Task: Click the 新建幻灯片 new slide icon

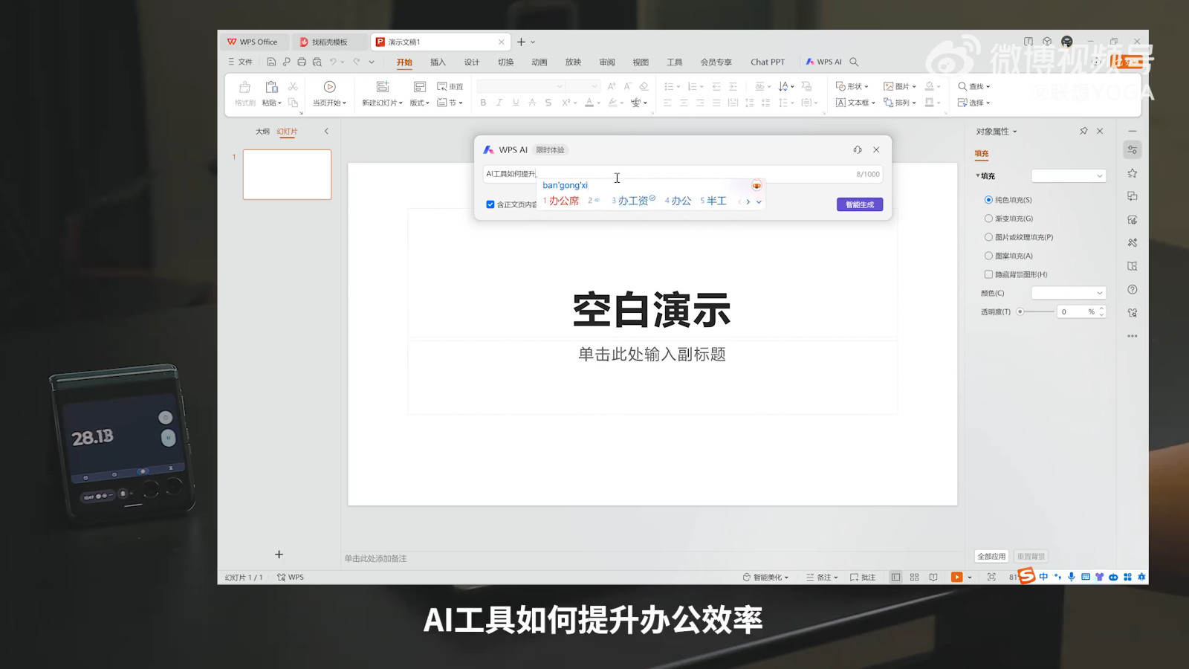Action: coord(382,87)
